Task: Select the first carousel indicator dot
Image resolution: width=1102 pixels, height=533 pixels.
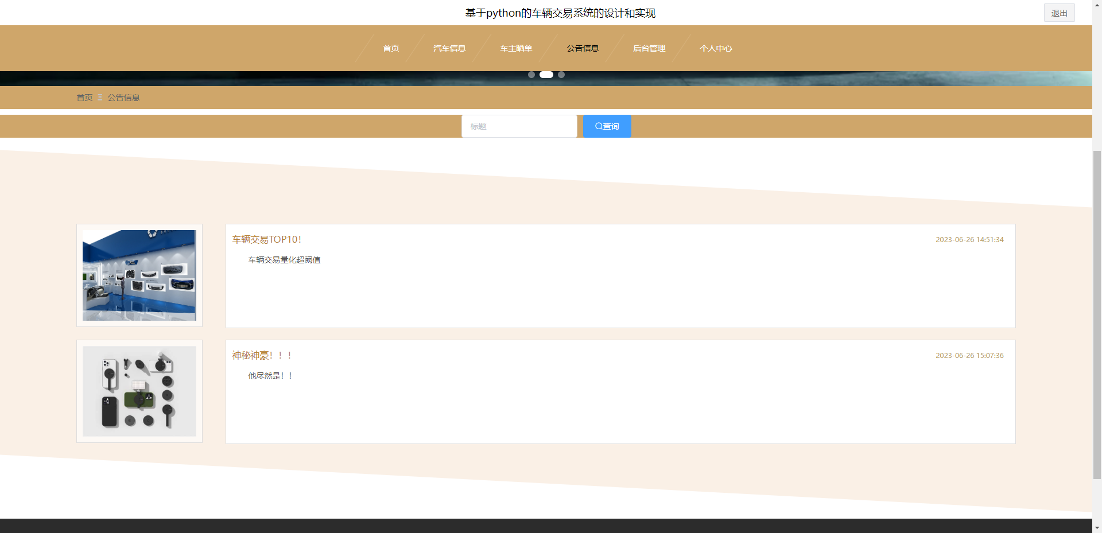Action: pos(531,75)
